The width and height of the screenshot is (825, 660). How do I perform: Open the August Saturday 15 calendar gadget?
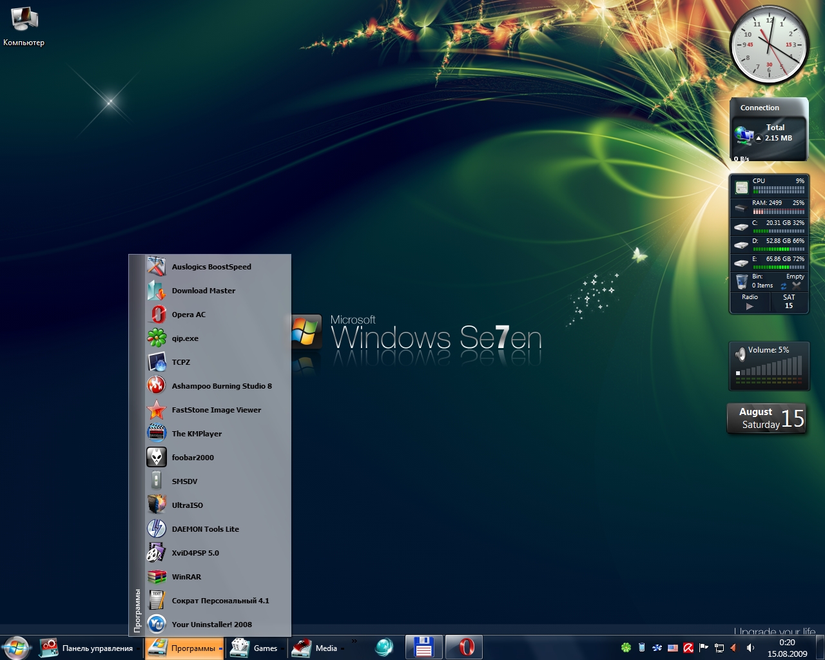tap(767, 418)
